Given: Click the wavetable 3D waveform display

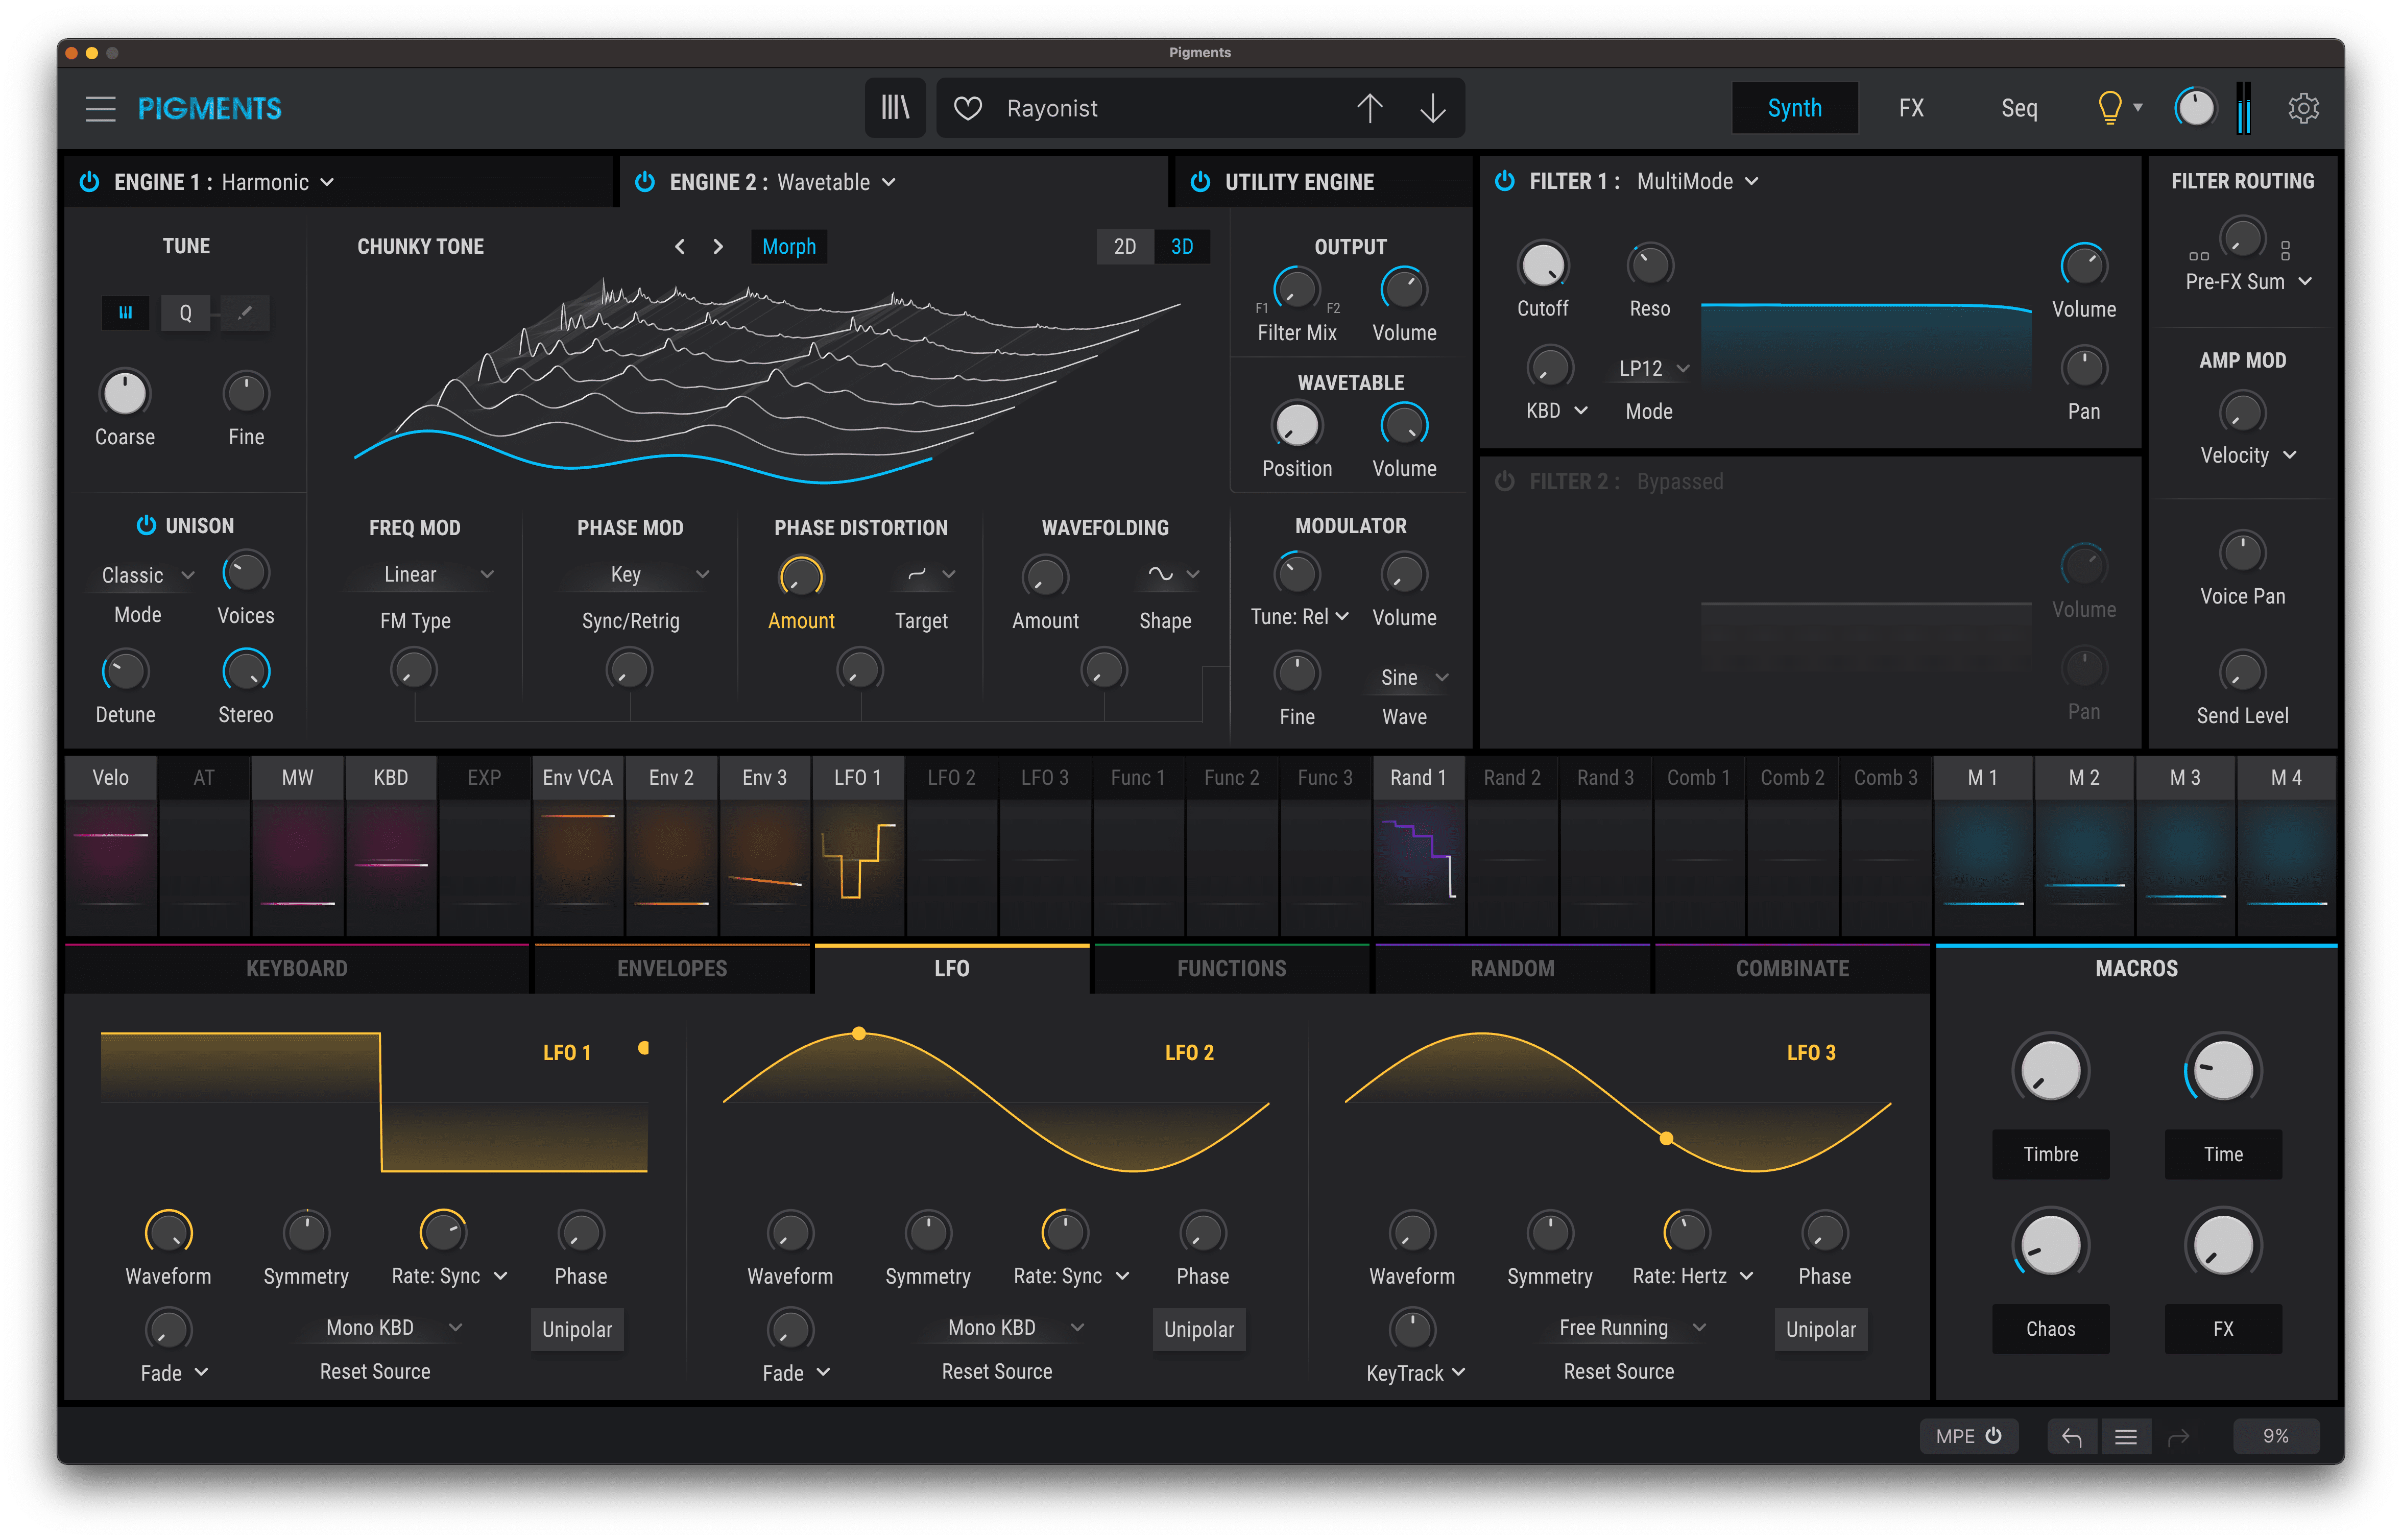Looking at the screenshot, I should pos(767,380).
